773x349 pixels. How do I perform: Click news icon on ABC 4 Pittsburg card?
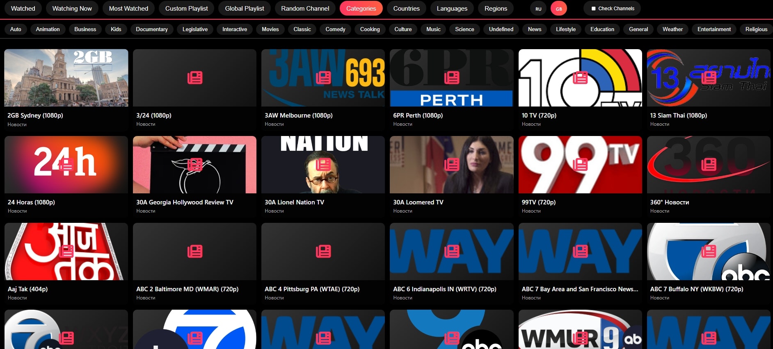[x=323, y=251]
